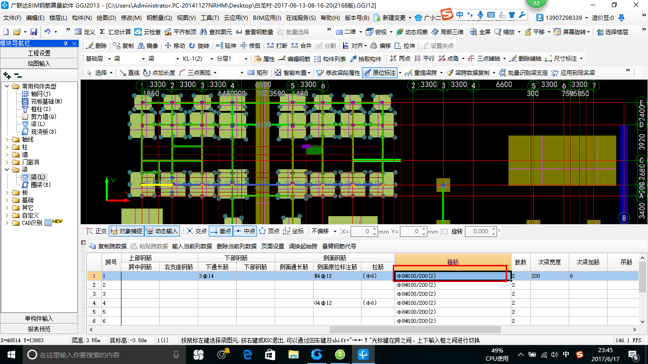Screen dimensions: 648x364
Task: Click 拾取构件 pick component eyedropper
Action: coord(366,59)
